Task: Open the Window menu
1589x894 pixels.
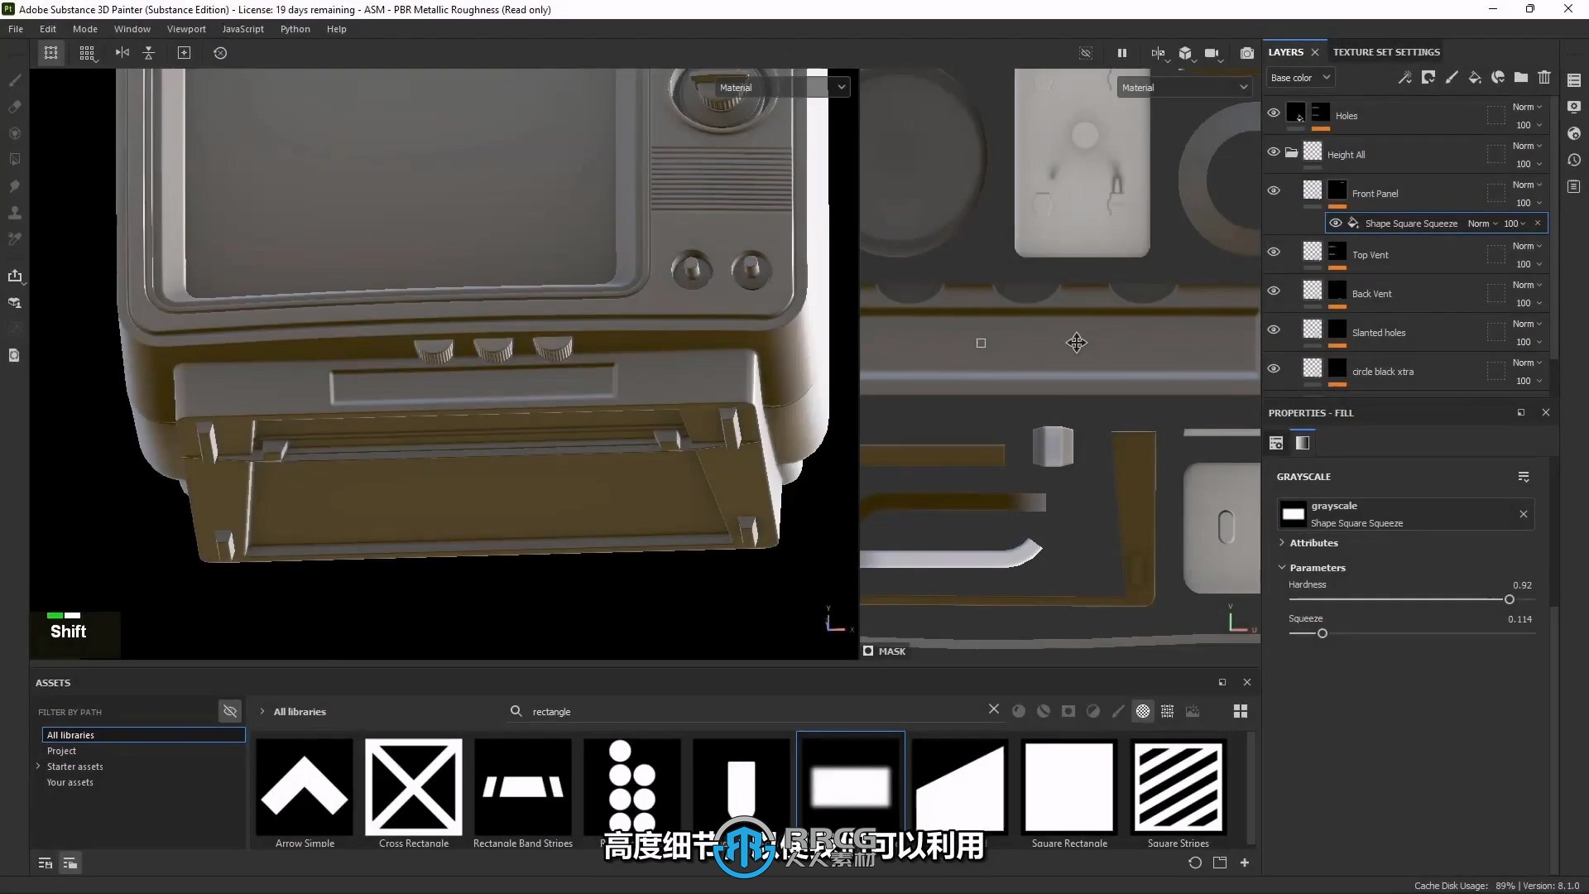Action: (130, 28)
